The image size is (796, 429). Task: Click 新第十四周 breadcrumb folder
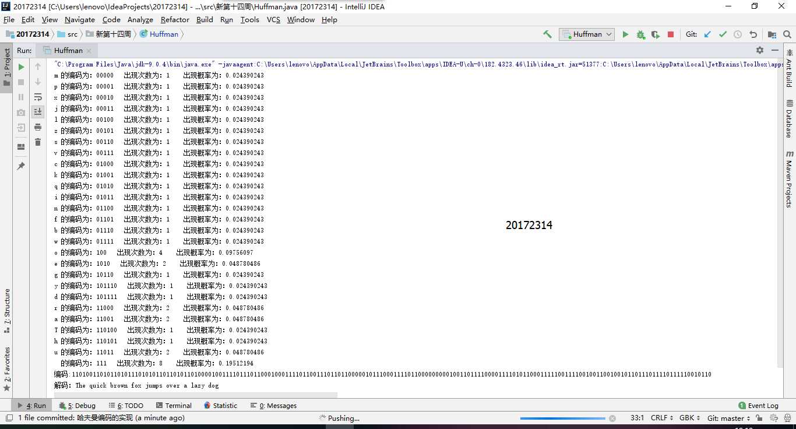tap(108, 34)
